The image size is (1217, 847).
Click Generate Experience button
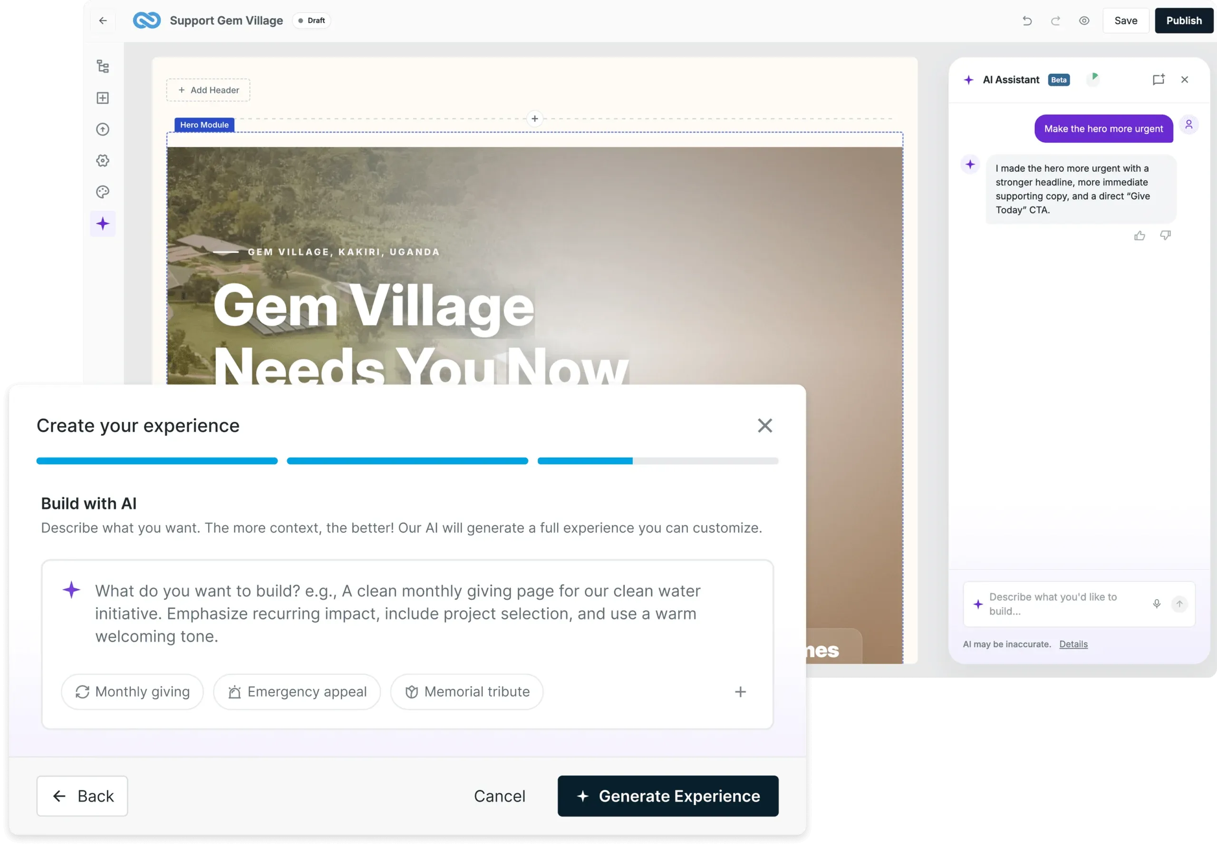tap(668, 796)
